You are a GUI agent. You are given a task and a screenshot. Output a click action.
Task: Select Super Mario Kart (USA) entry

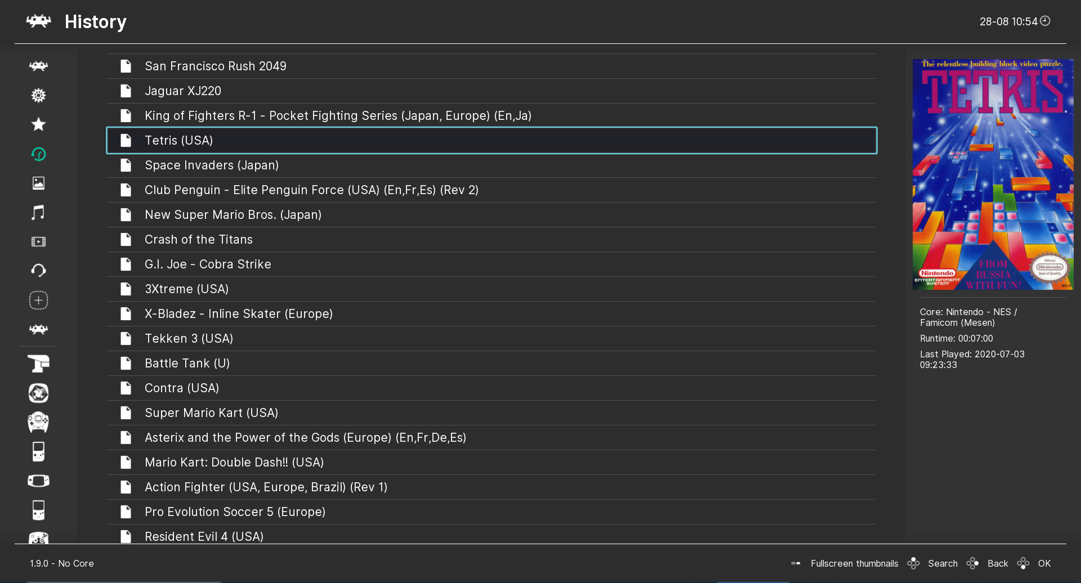click(491, 412)
